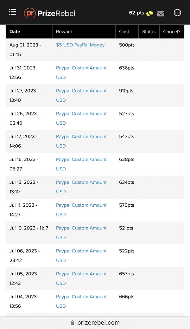The width and height of the screenshot is (190, 329).
Task: Click the Cost column header
Action: point(124,32)
